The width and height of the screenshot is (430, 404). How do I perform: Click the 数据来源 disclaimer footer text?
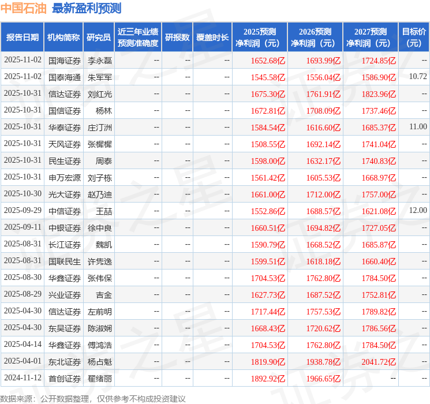(93, 398)
